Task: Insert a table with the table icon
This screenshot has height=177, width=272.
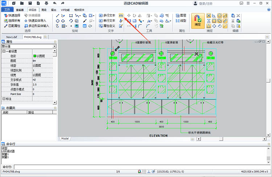Action: [x=85, y=26]
